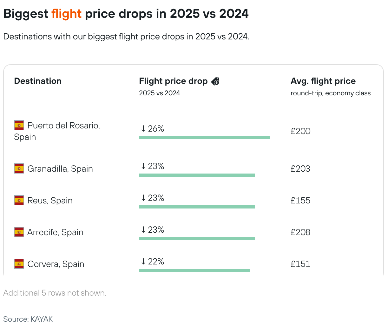Click the Spain flag next to Puerto del Rosario
The image size is (387, 328).
point(19,125)
